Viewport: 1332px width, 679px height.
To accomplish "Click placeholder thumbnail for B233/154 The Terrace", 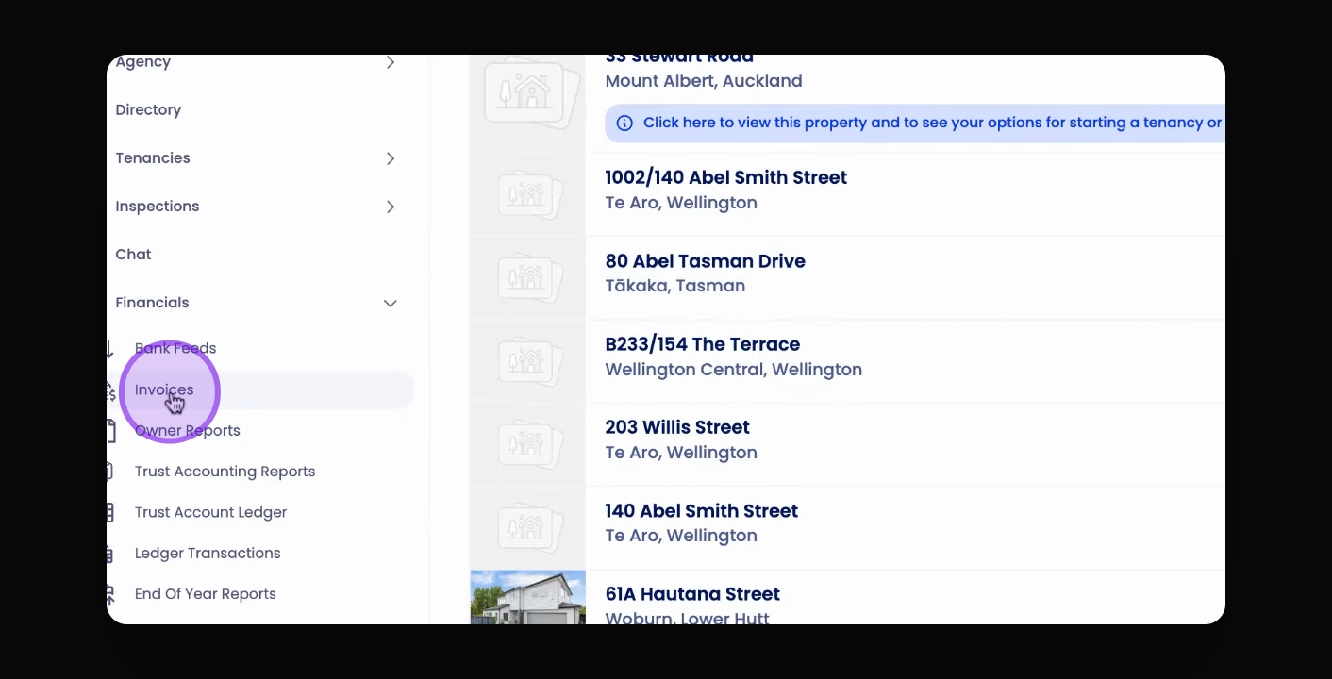I will [527, 360].
